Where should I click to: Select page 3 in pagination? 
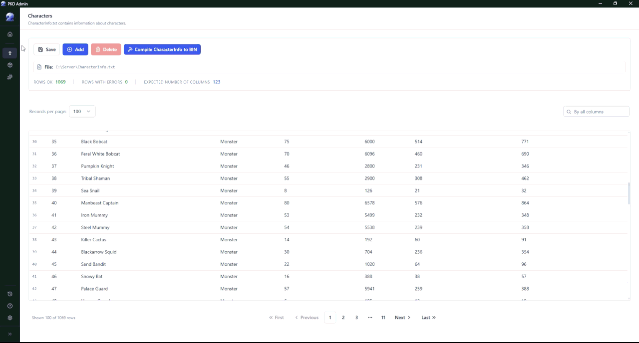click(x=356, y=318)
